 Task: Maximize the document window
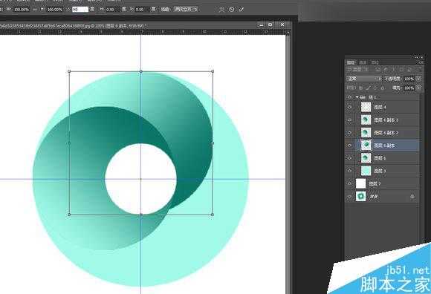(x=270, y=25)
